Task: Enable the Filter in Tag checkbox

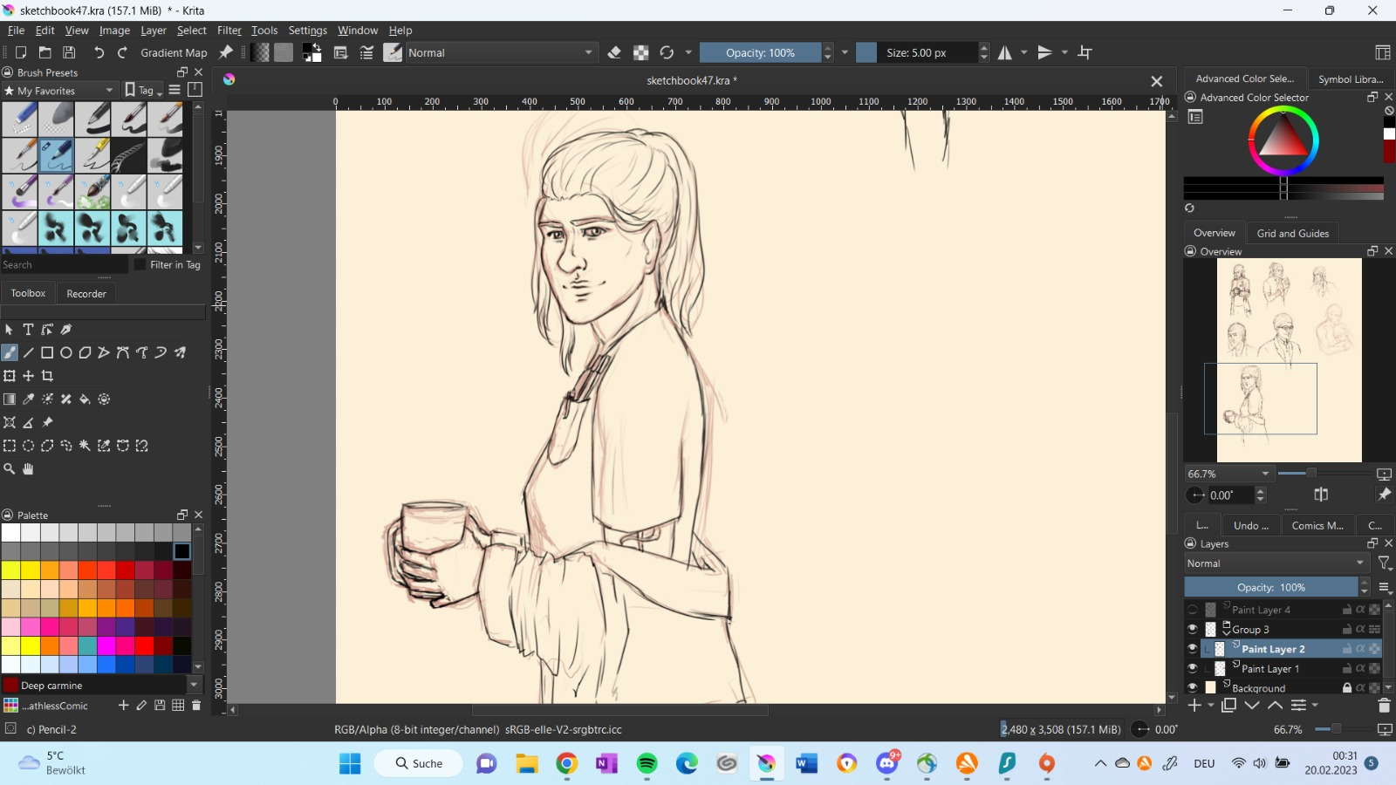Action: coord(140,265)
